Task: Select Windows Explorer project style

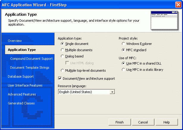Action: click(x=123, y=44)
